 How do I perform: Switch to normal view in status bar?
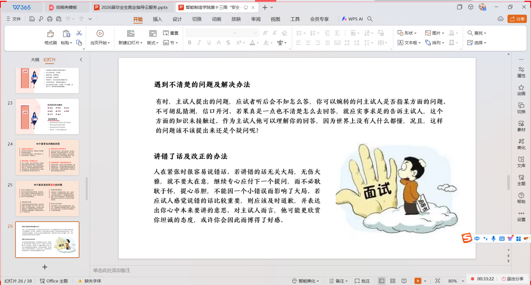click(x=381, y=281)
